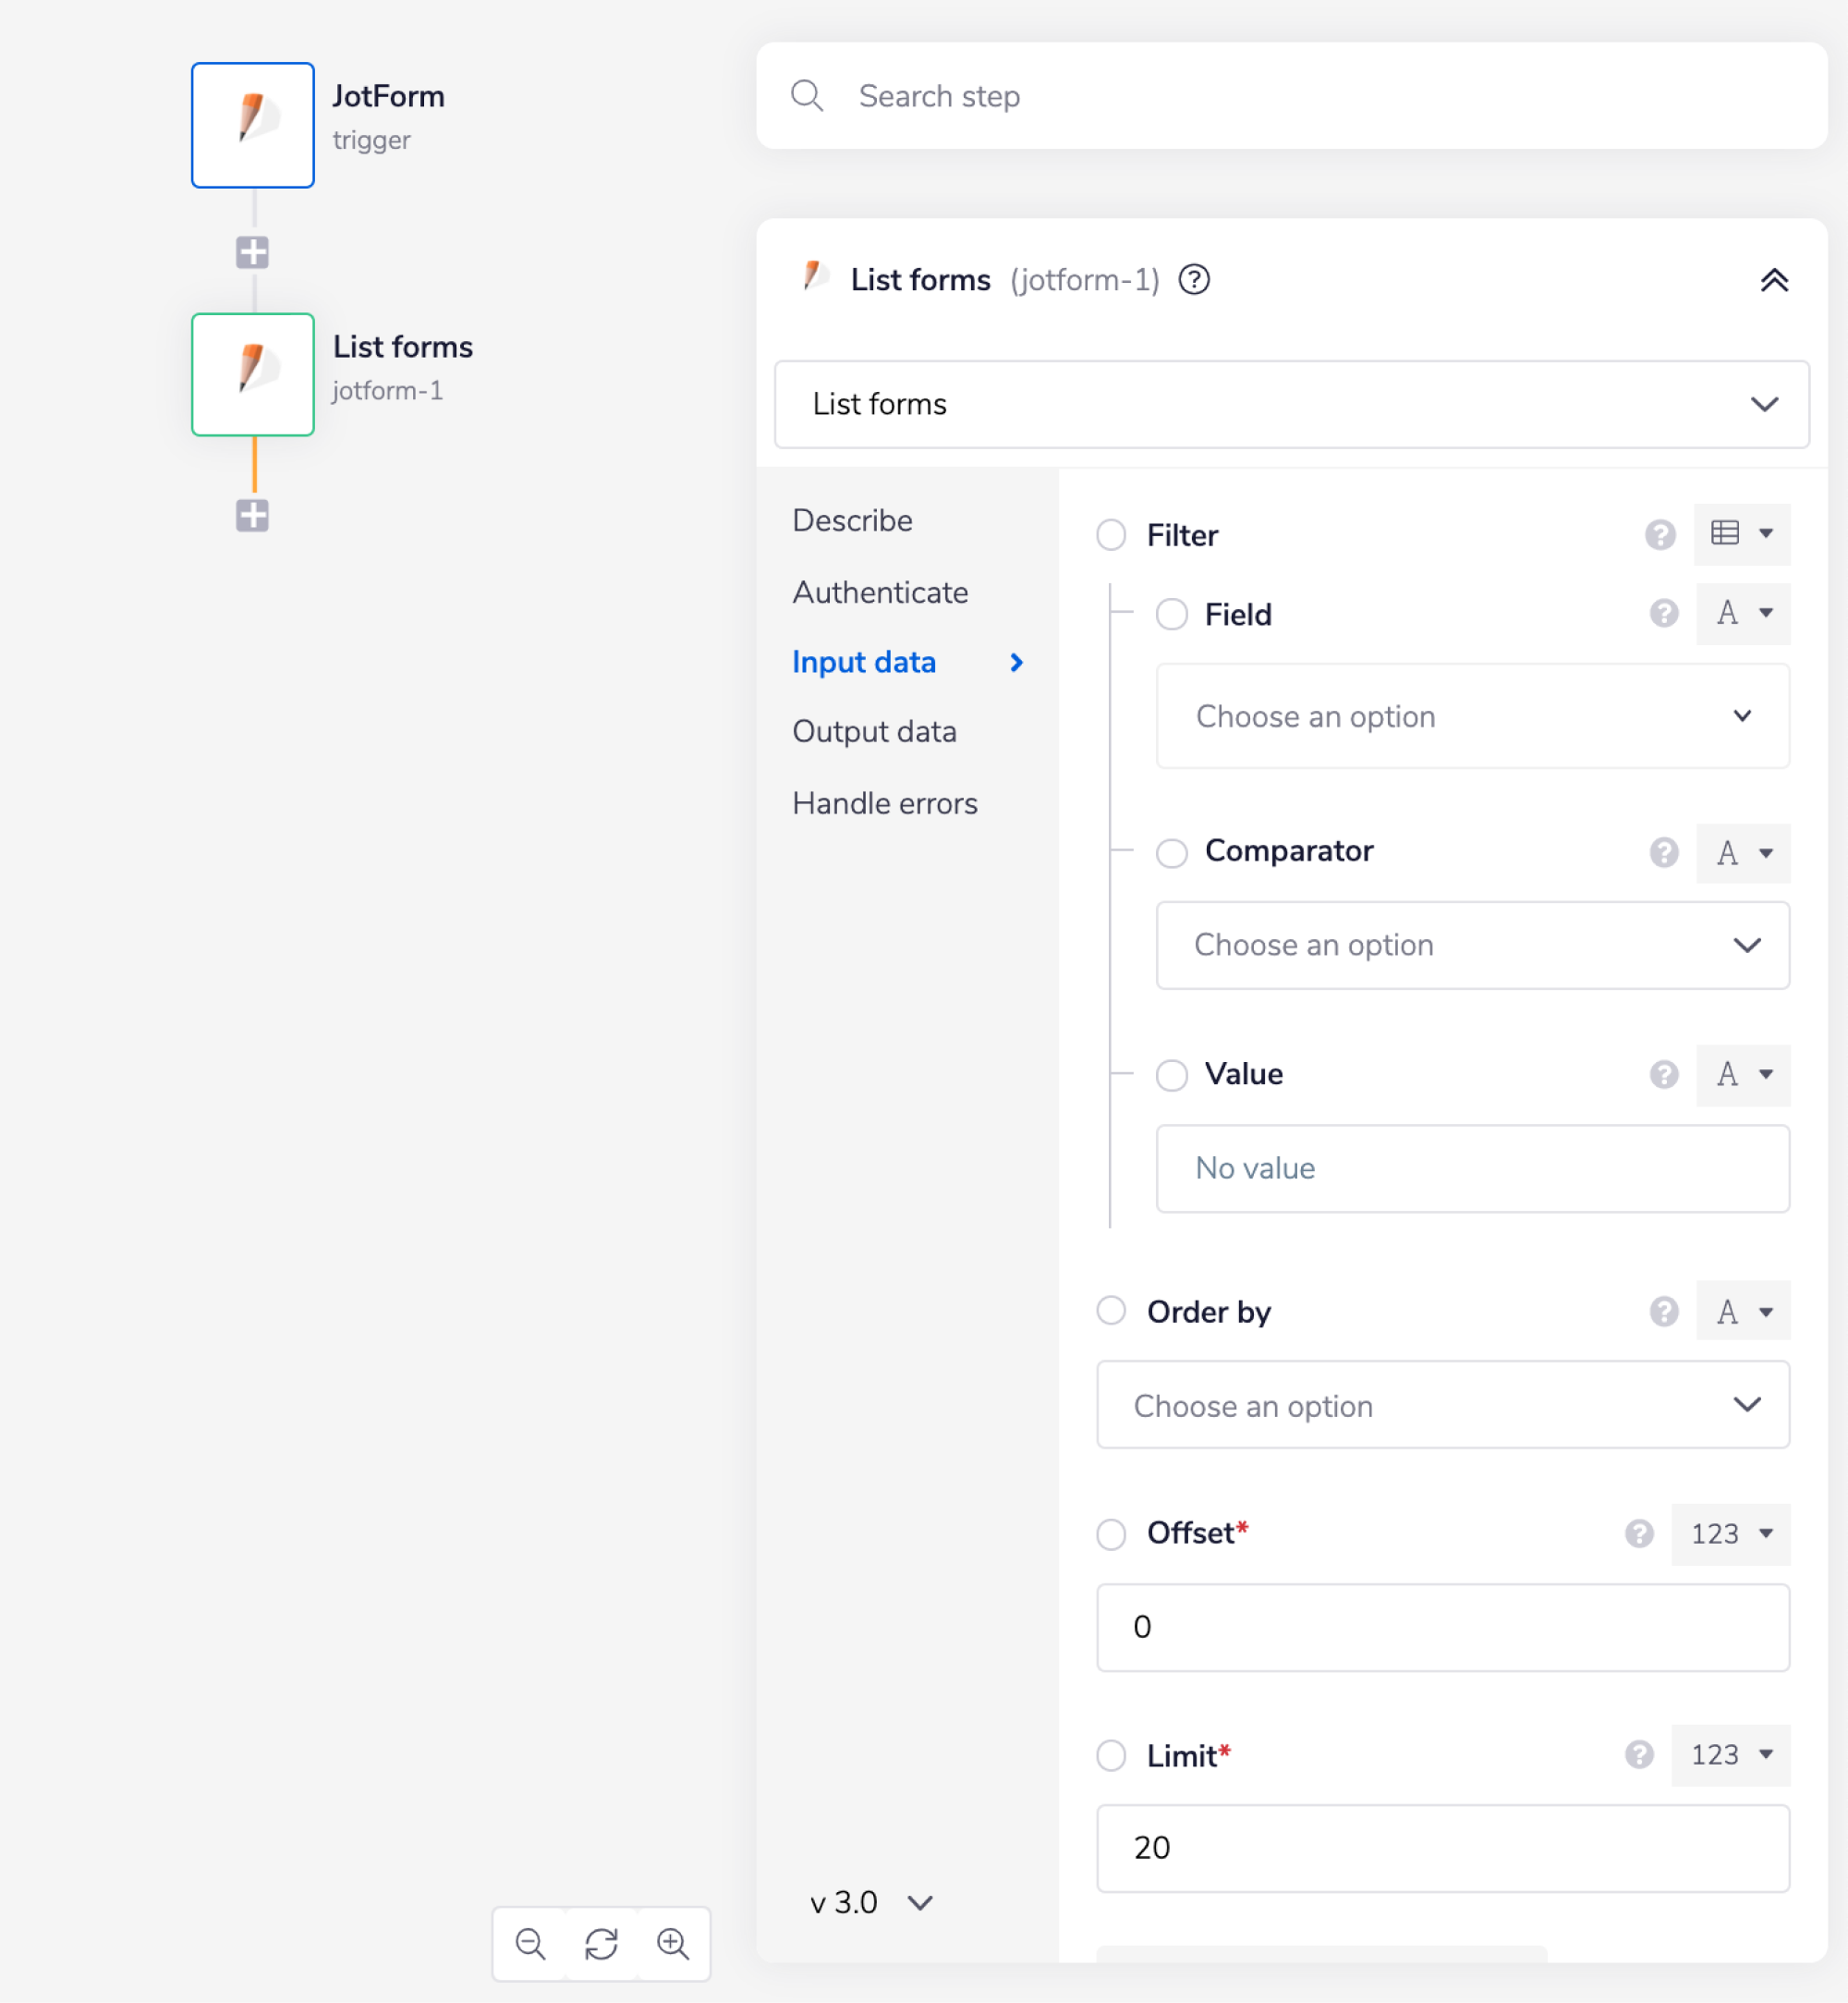Open the help icon next to List forms title
Image resolution: width=1848 pixels, height=2003 pixels.
(1195, 280)
